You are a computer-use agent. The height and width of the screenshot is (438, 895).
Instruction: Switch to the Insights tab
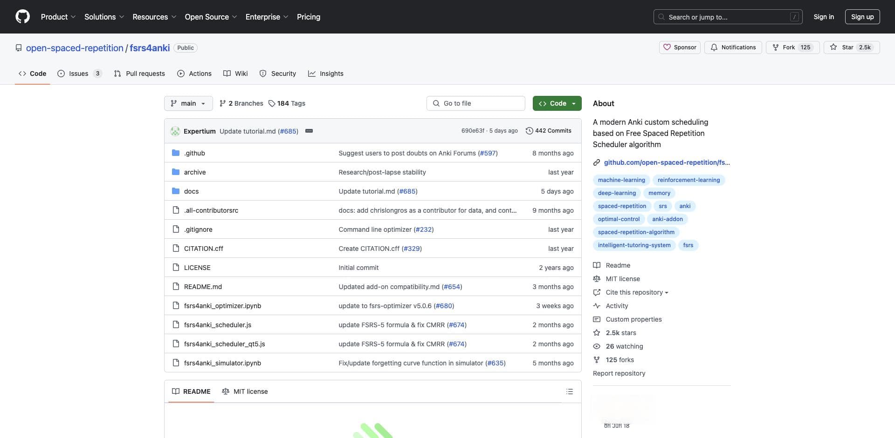(x=326, y=74)
